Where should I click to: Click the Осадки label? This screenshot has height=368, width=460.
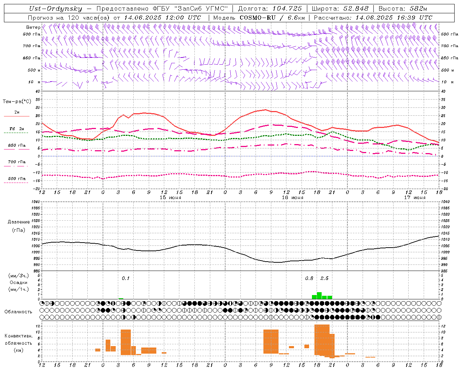[x=18, y=282]
